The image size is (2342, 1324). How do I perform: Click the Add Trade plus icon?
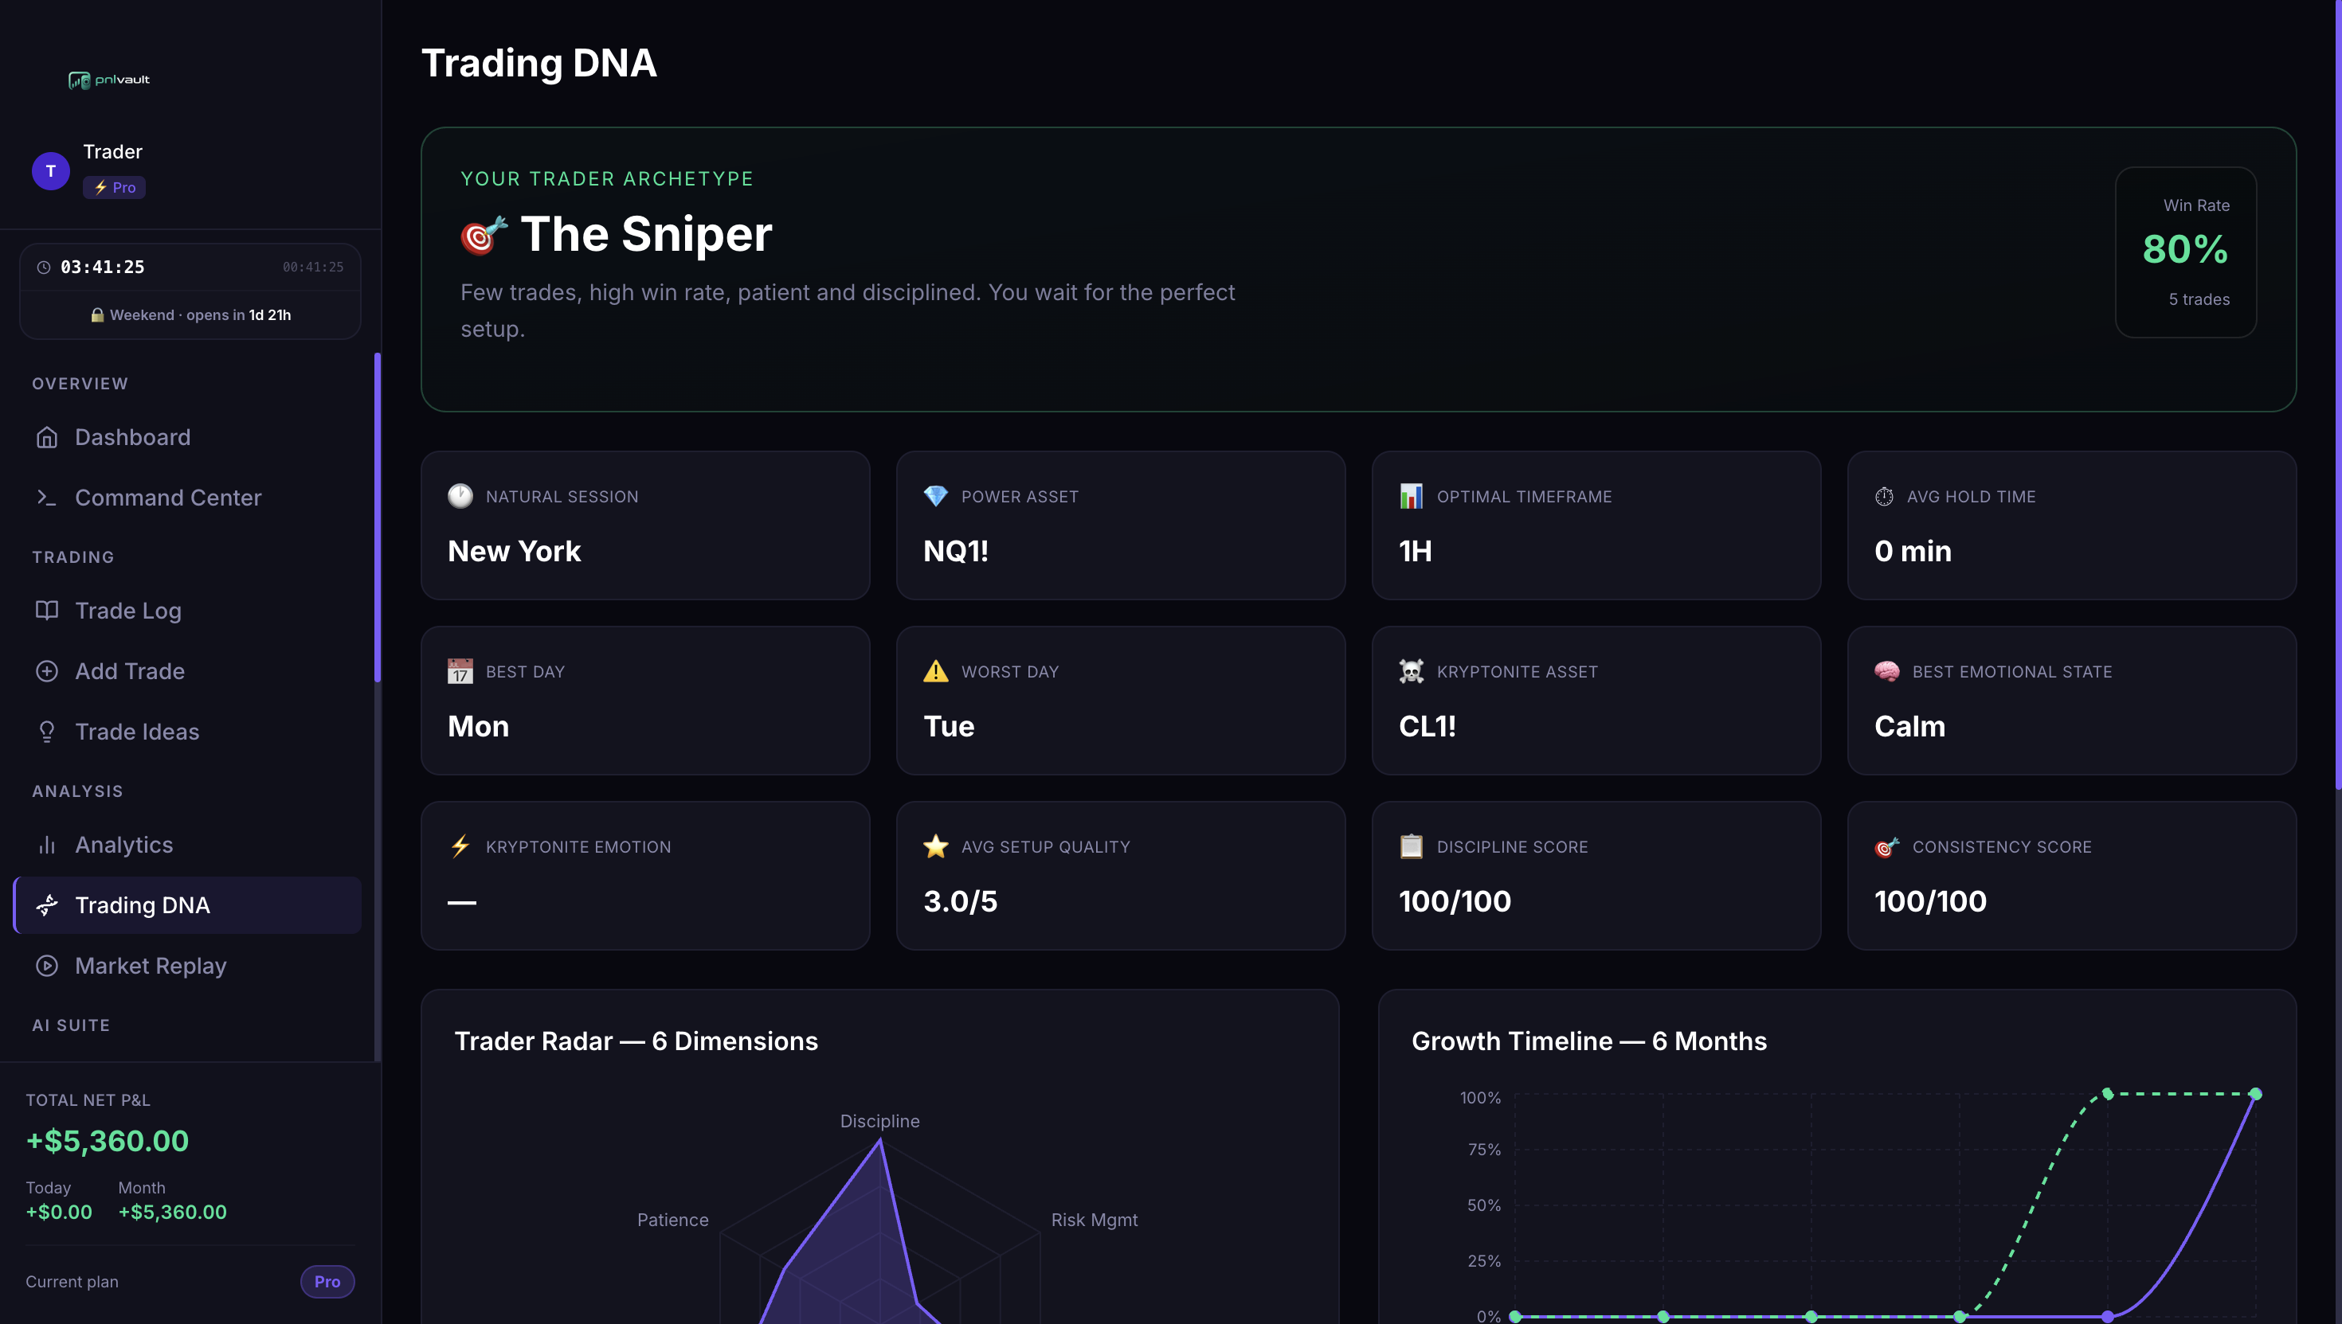(46, 671)
